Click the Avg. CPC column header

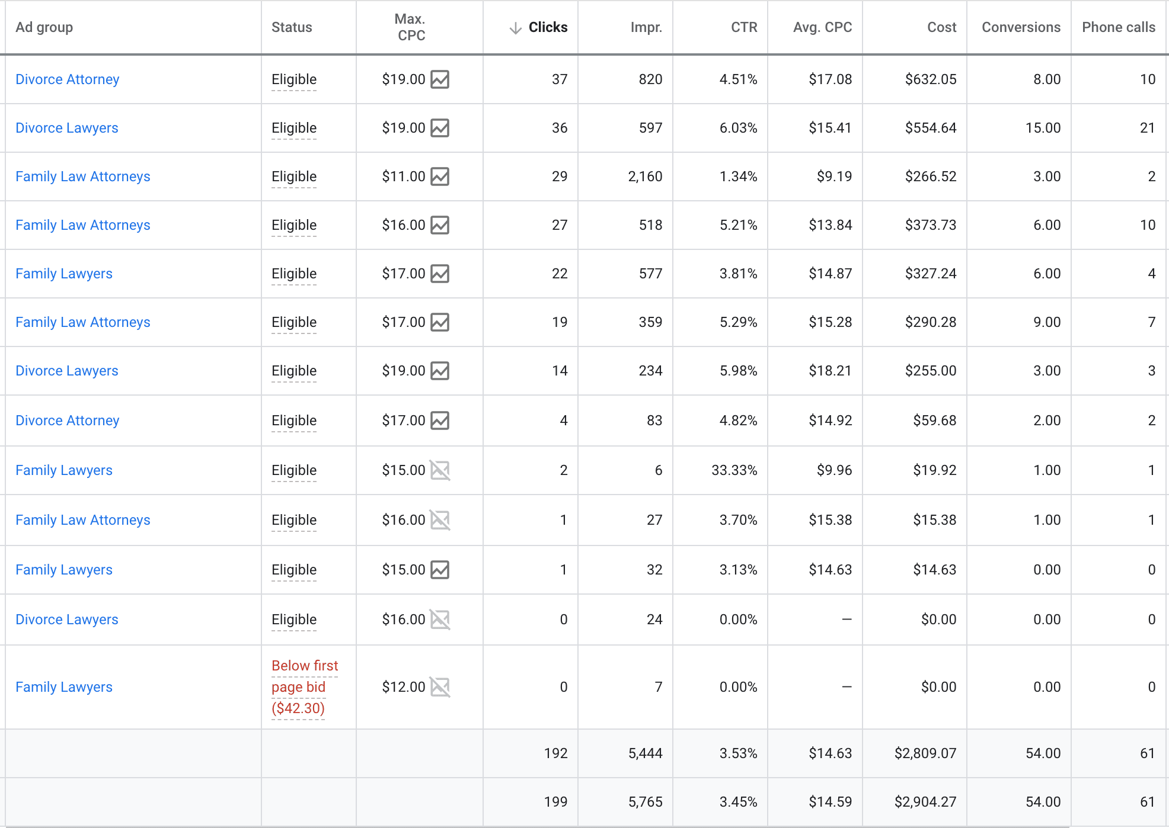822,27
